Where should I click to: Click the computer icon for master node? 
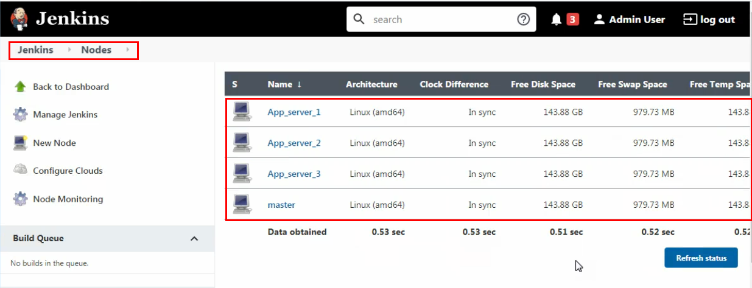[x=242, y=205]
